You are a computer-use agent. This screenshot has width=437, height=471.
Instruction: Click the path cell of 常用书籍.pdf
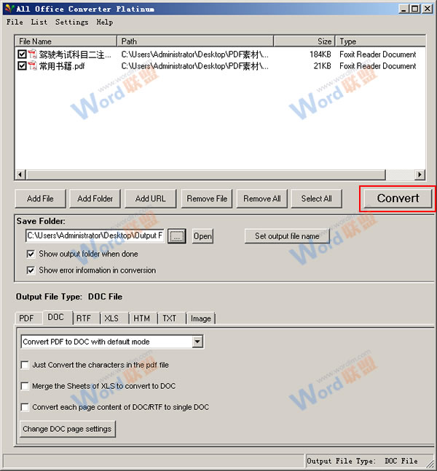[194, 66]
